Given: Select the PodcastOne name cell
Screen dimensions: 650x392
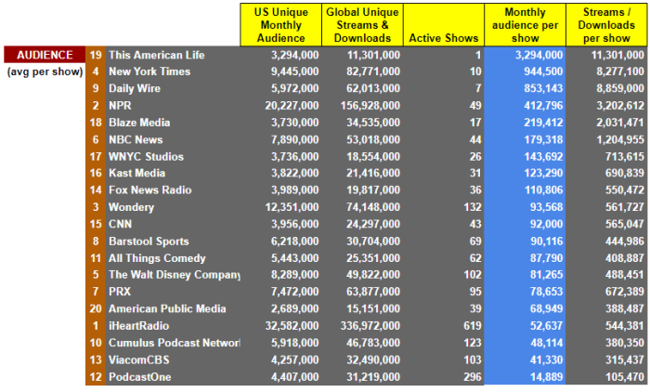Looking at the screenshot, I should click(x=139, y=376).
